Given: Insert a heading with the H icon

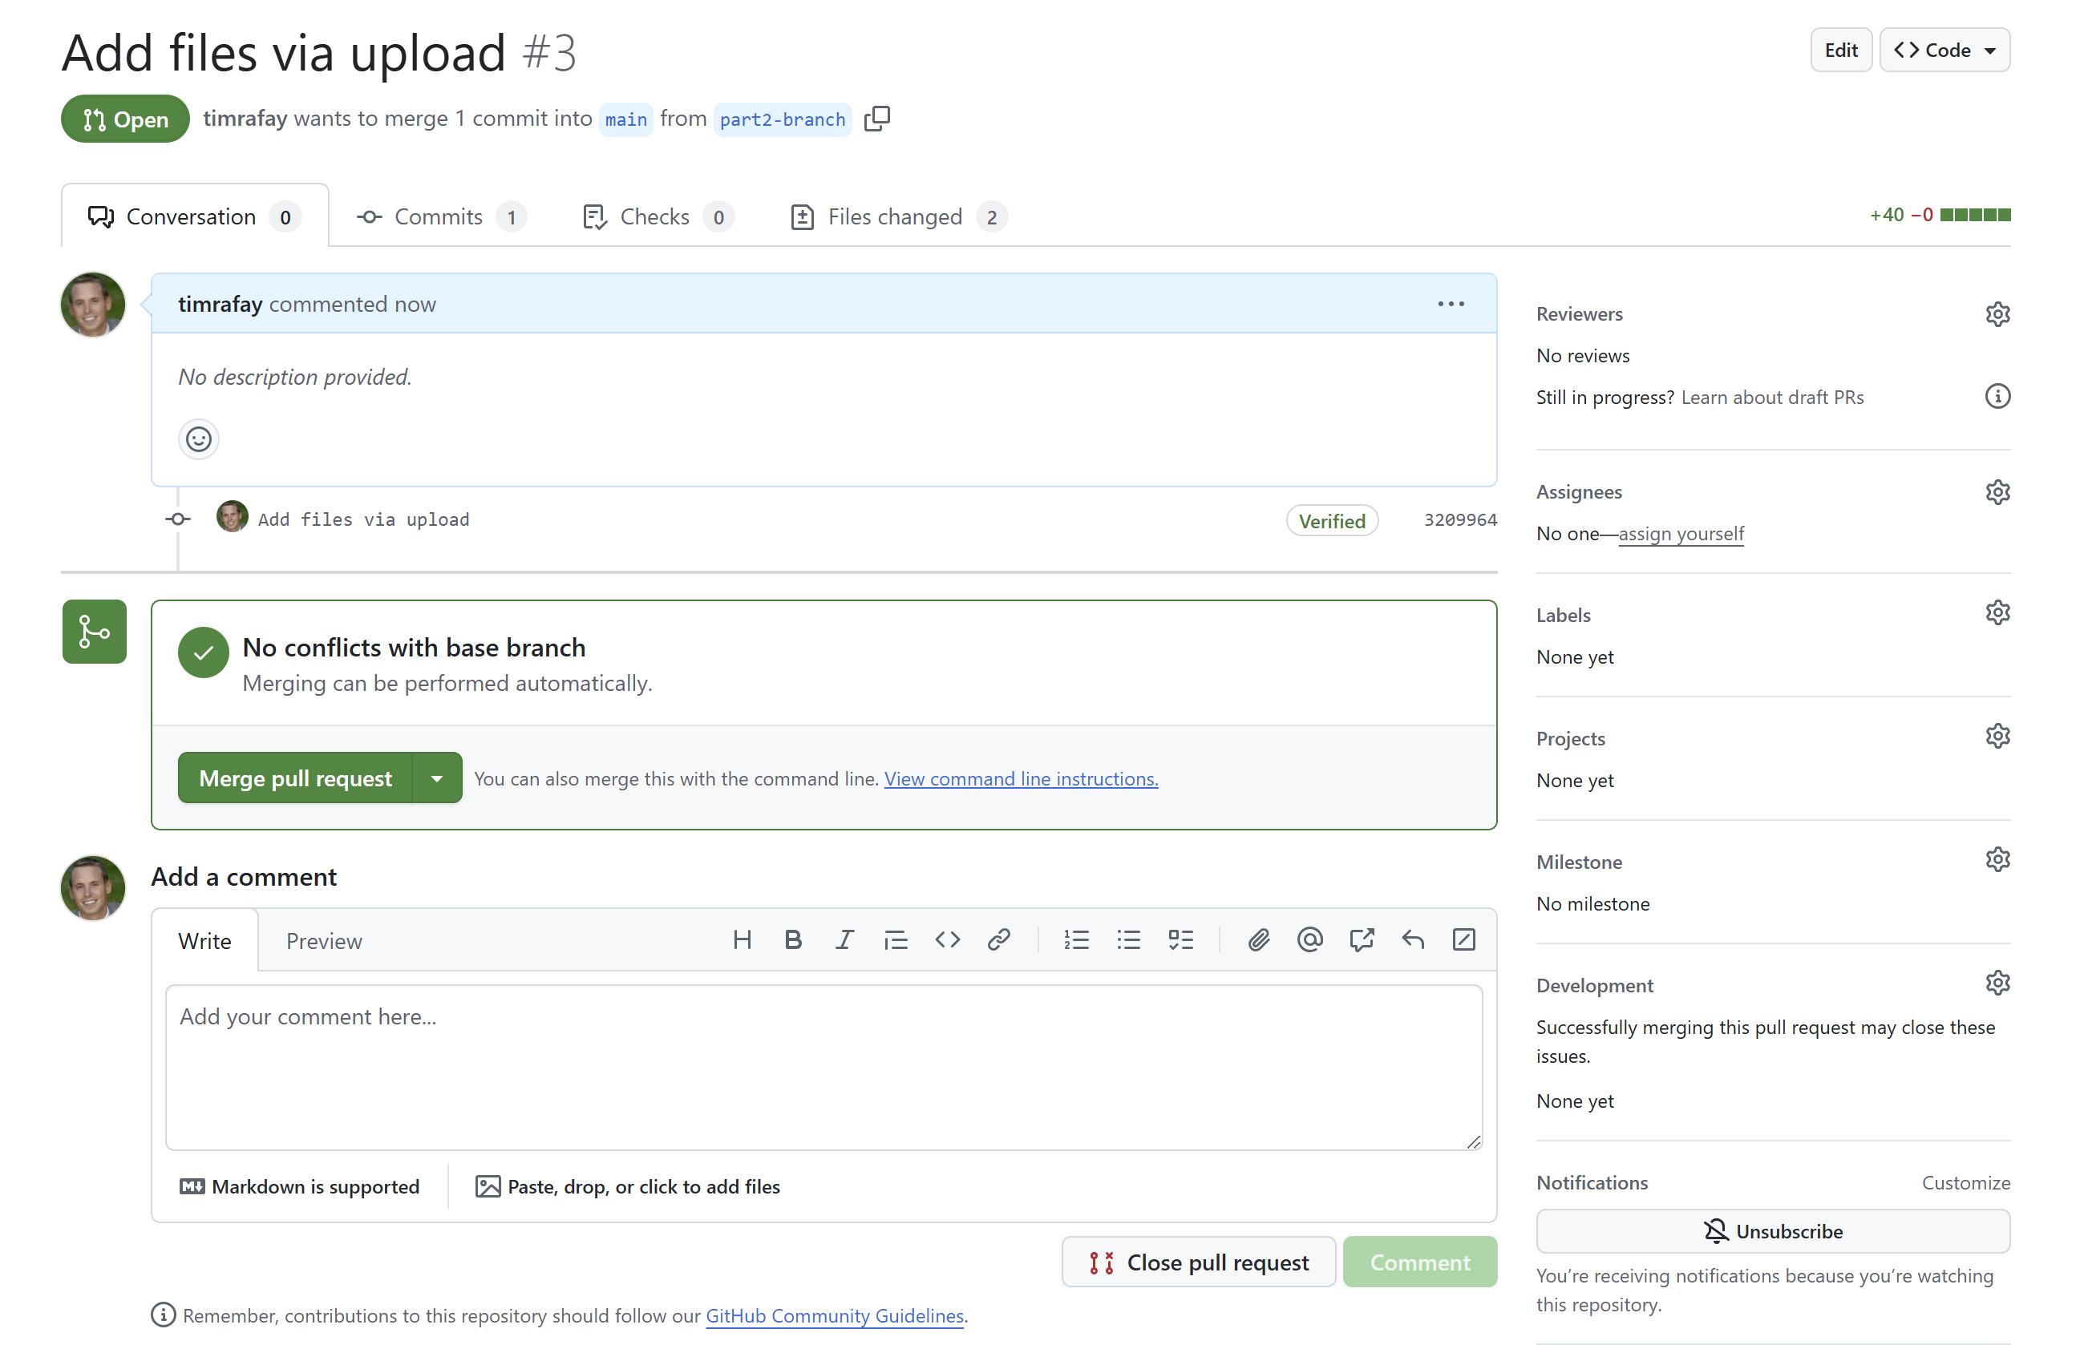Looking at the screenshot, I should tap(742, 939).
